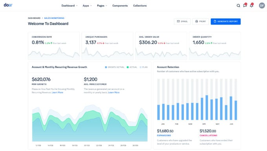Open the Collections menu item
This screenshot has width=267, height=151.
click(x=140, y=5)
